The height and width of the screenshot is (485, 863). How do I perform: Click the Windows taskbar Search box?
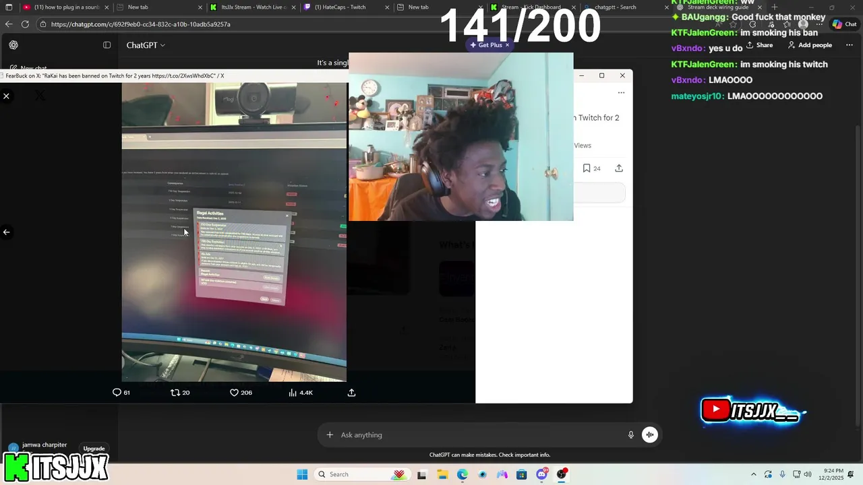tap(363, 474)
